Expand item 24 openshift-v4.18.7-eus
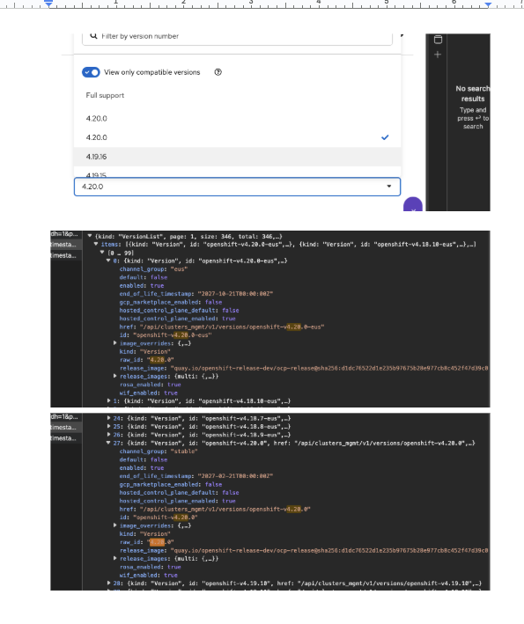Image resolution: width=524 pixels, height=624 pixels. pos(108,418)
